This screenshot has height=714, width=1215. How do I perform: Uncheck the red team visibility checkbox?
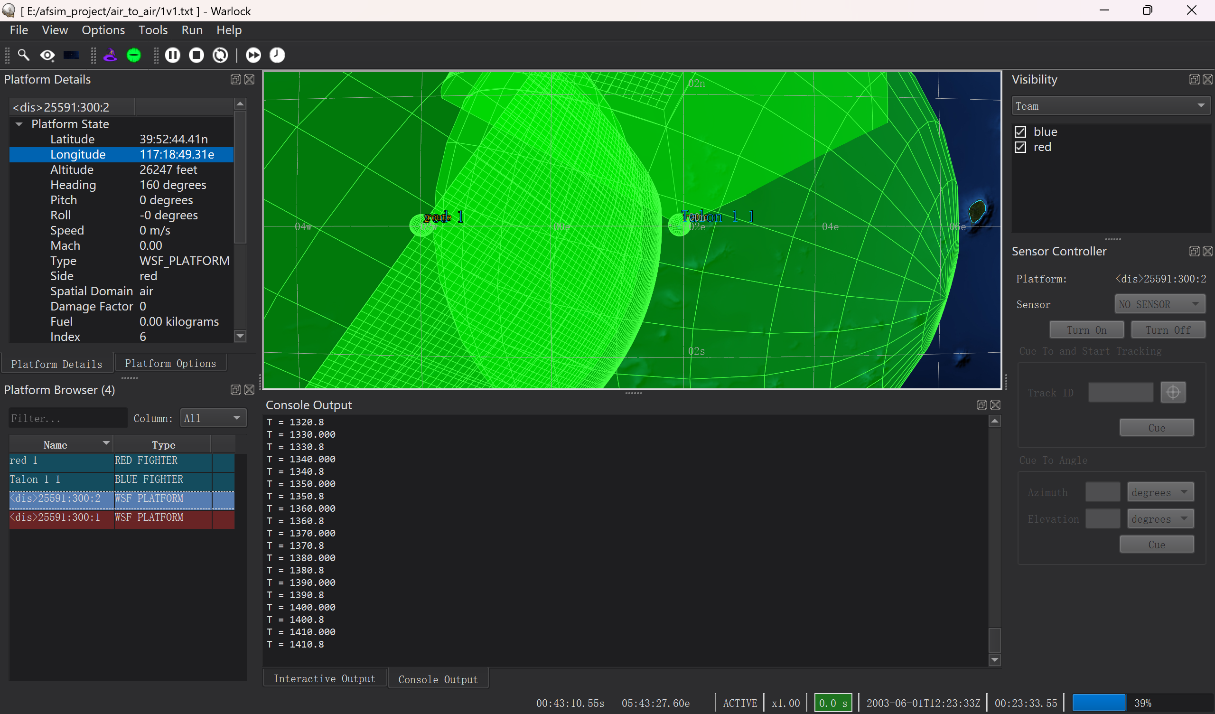click(x=1020, y=147)
